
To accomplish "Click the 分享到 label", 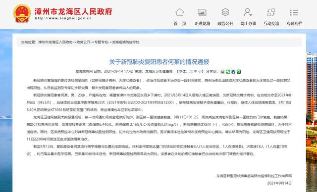I will [211, 71].
